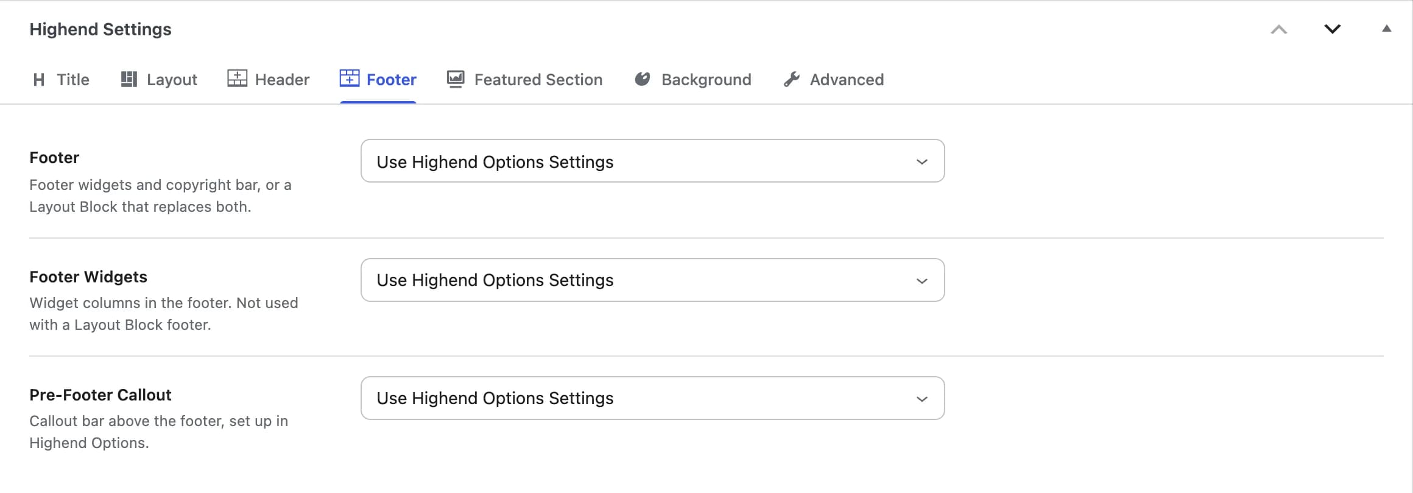Move Highend Settings panel down

pyautogui.click(x=1333, y=29)
